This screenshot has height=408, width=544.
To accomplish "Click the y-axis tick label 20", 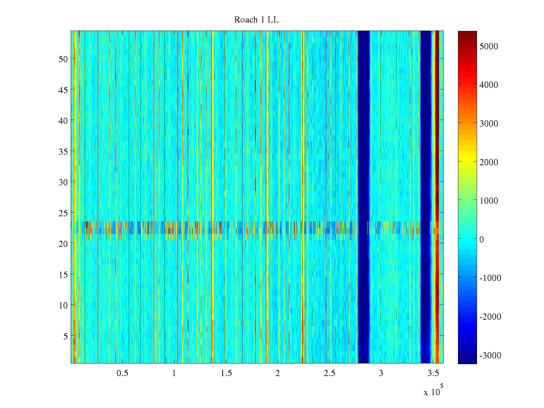I will (63, 244).
